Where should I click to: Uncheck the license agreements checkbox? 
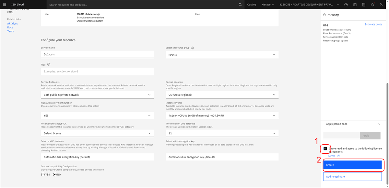coord(325,149)
